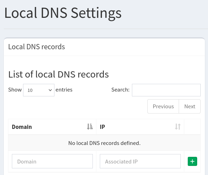Click the 'No local DNS records defined.' row
The width and height of the screenshot is (208, 175).
tap(104, 143)
